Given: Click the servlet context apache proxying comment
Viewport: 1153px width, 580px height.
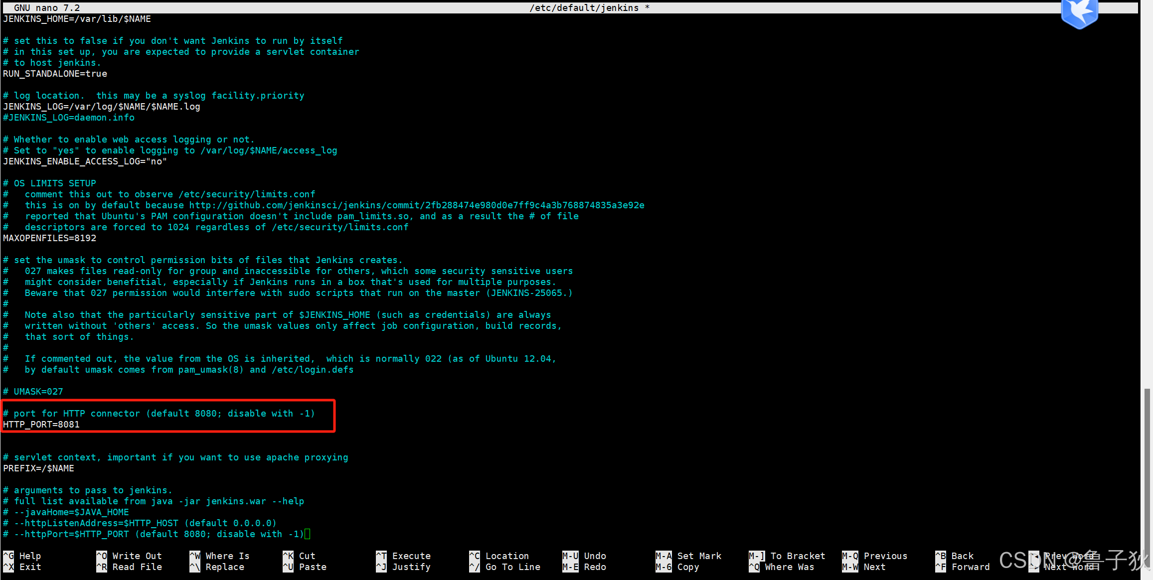Looking at the screenshot, I should click(175, 457).
